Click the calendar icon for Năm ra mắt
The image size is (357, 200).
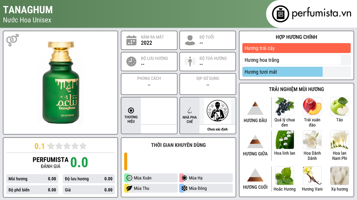(131, 40)
